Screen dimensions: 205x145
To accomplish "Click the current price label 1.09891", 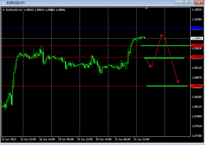I will 197,38.
